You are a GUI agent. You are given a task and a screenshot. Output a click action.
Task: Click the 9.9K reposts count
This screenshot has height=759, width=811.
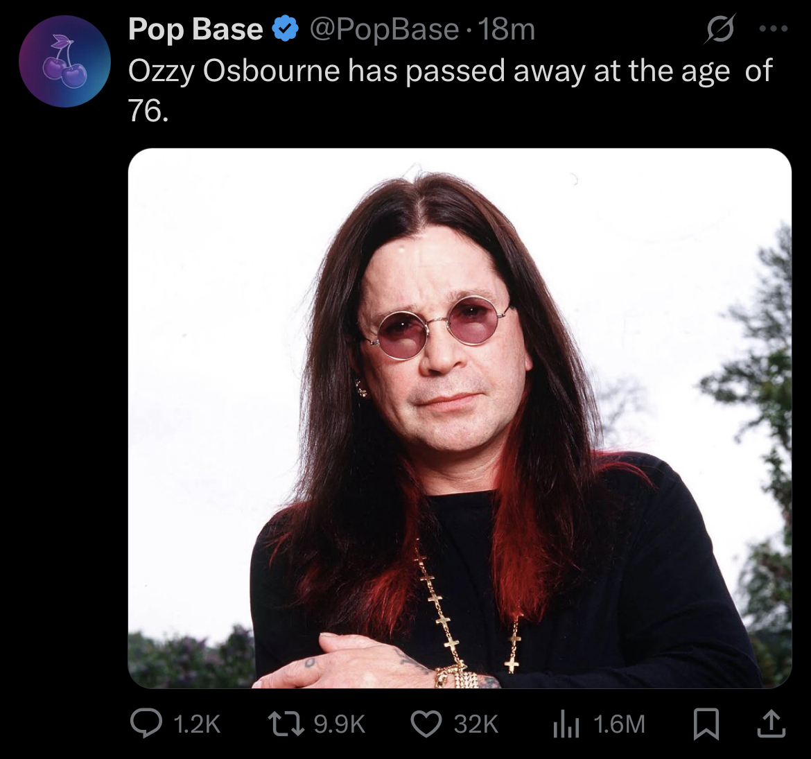[x=340, y=724]
